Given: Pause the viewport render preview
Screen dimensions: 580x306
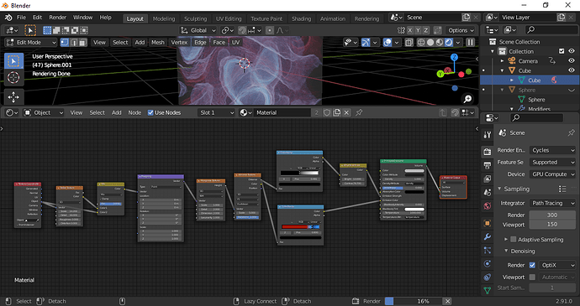Looking at the screenshot, I should (470, 43).
